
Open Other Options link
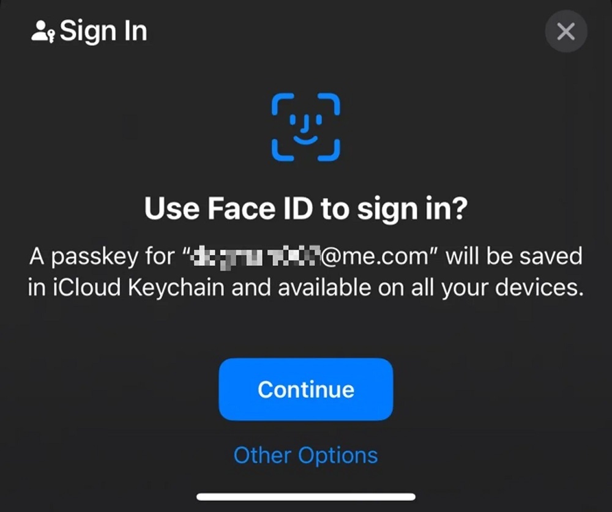tap(305, 455)
